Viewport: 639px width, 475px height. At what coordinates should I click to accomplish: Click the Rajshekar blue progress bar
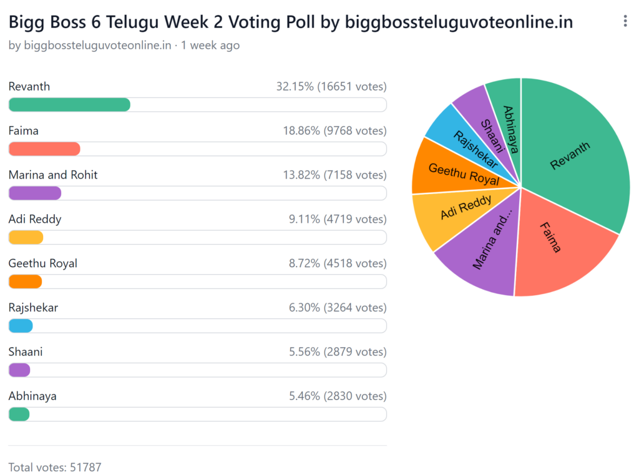pyautogui.click(x=21, y=326)
